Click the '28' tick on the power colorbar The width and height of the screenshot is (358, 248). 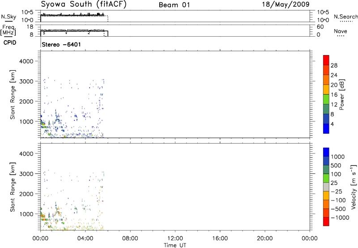click(334, 65)
